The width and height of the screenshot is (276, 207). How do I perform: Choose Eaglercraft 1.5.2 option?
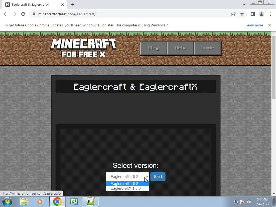point(127,184)
